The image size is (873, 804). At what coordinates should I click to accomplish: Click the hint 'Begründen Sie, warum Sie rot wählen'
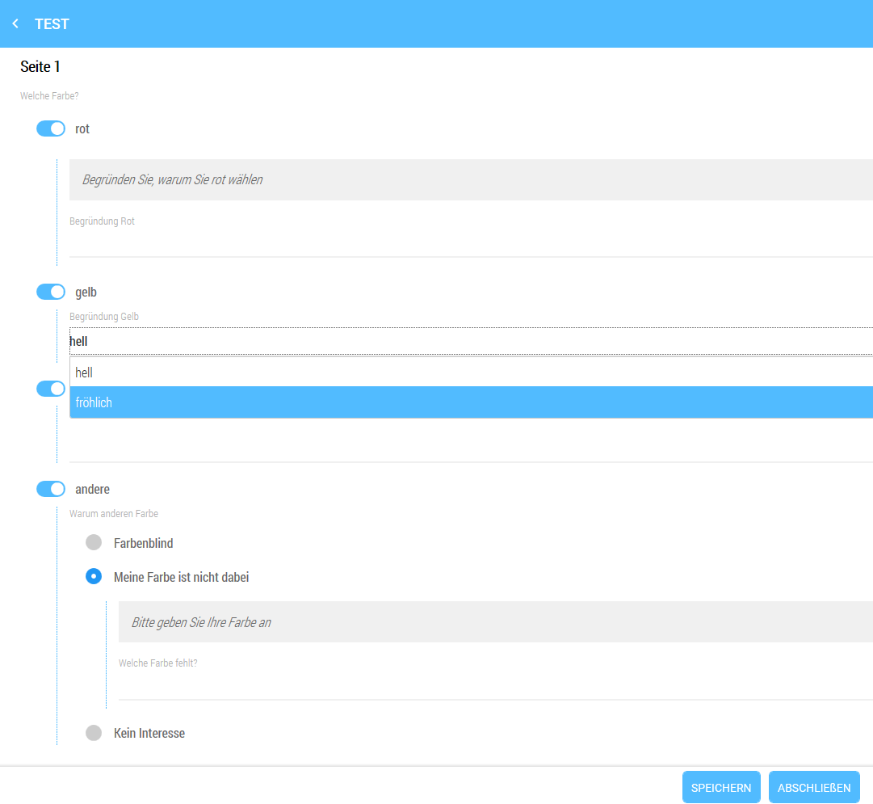pos(173,179)
